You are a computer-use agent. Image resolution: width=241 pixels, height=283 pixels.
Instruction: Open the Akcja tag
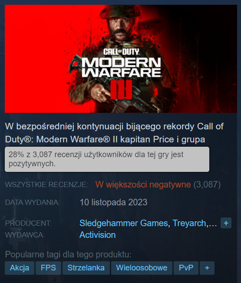[x=20, y=268]
